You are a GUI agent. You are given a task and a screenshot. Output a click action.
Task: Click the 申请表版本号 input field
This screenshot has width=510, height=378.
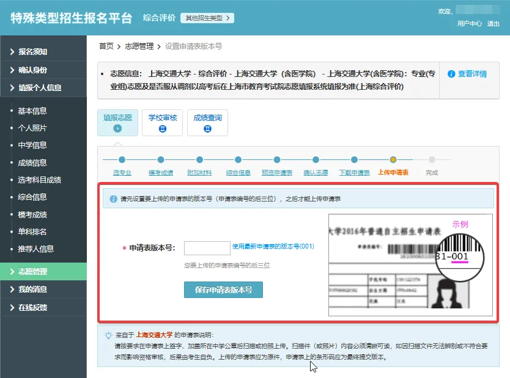(207, 248)
